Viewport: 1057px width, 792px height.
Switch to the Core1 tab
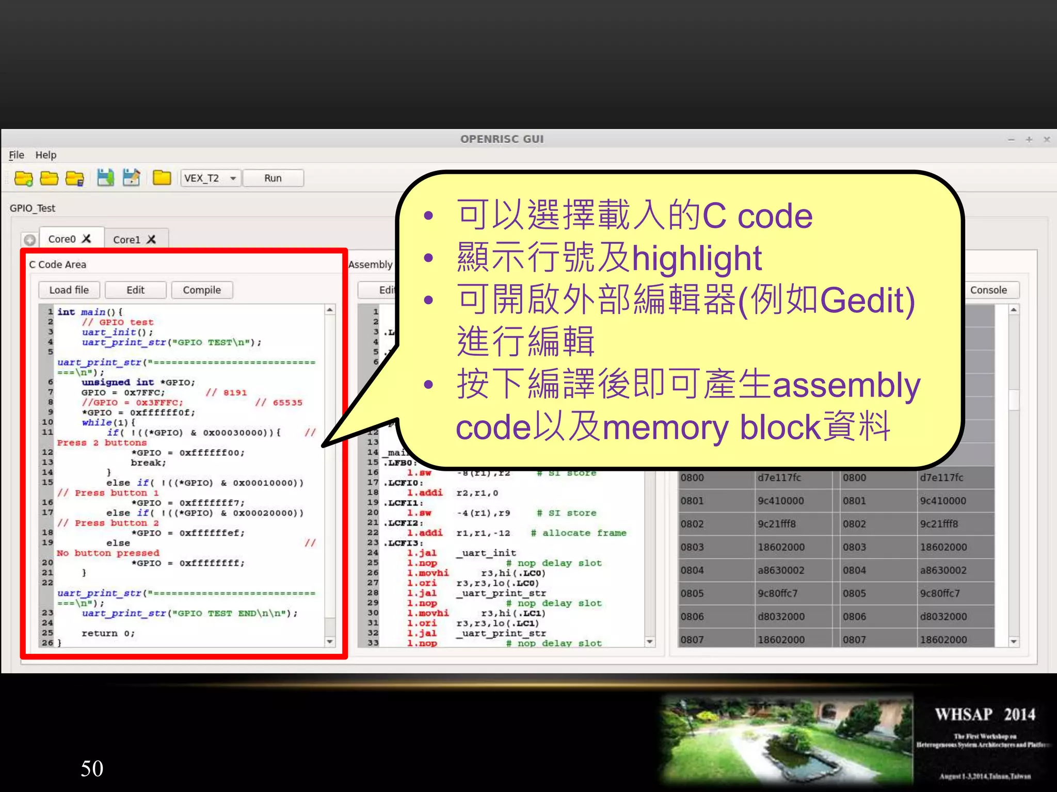126,240
